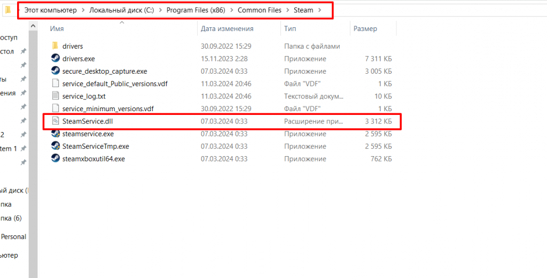Sort by the Тип column header
547x278 pixels.
290,29
